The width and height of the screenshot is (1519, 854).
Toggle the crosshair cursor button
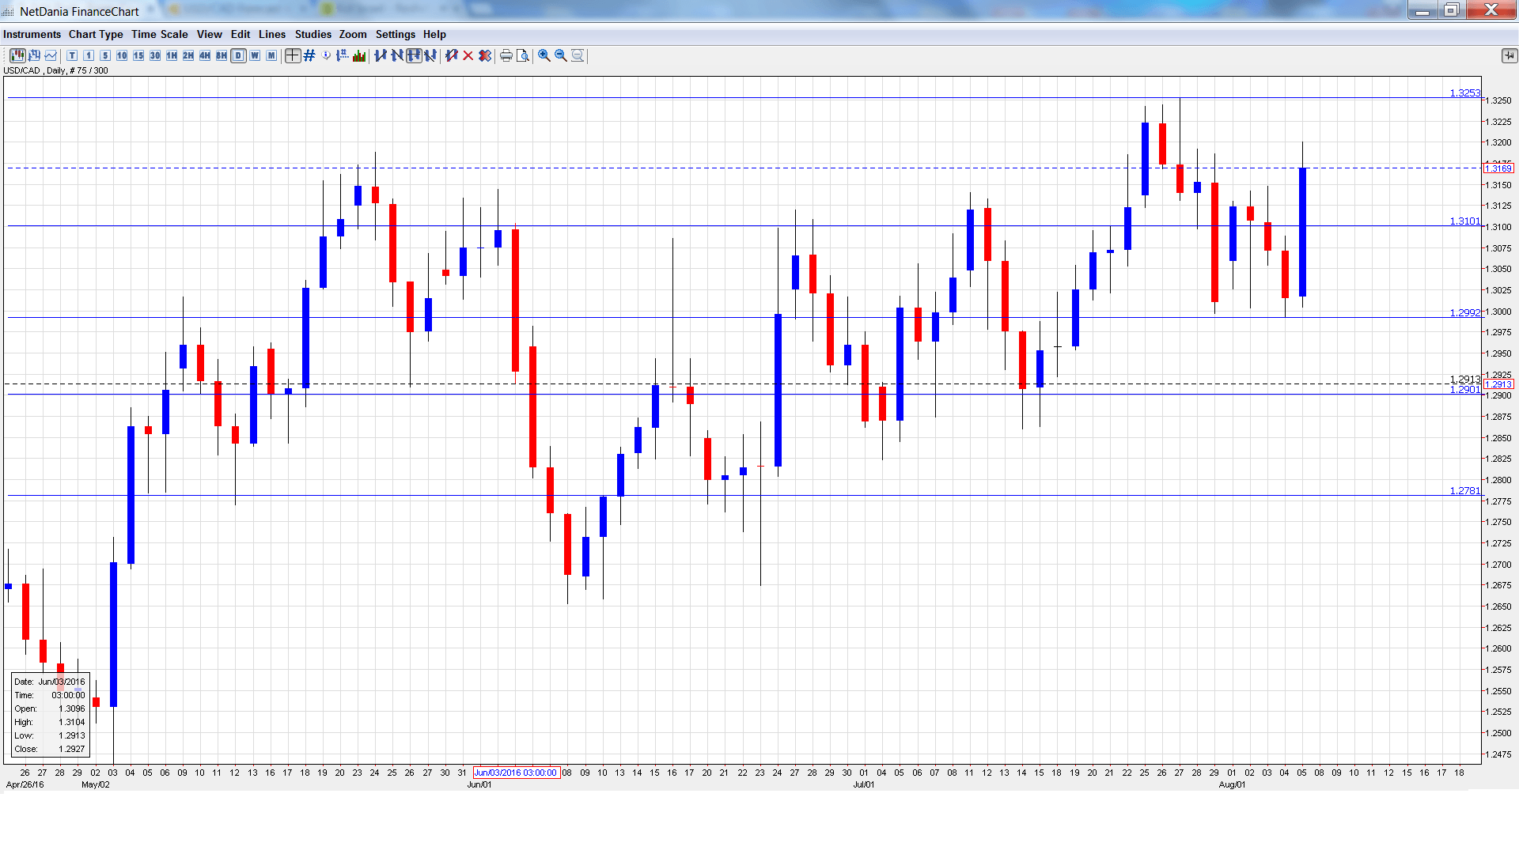(293, 55)
